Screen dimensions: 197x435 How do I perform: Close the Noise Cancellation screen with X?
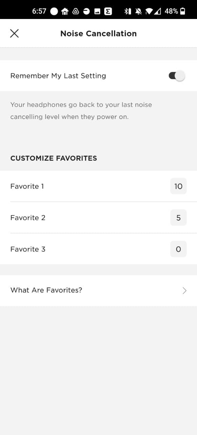[x=14, y=33]
